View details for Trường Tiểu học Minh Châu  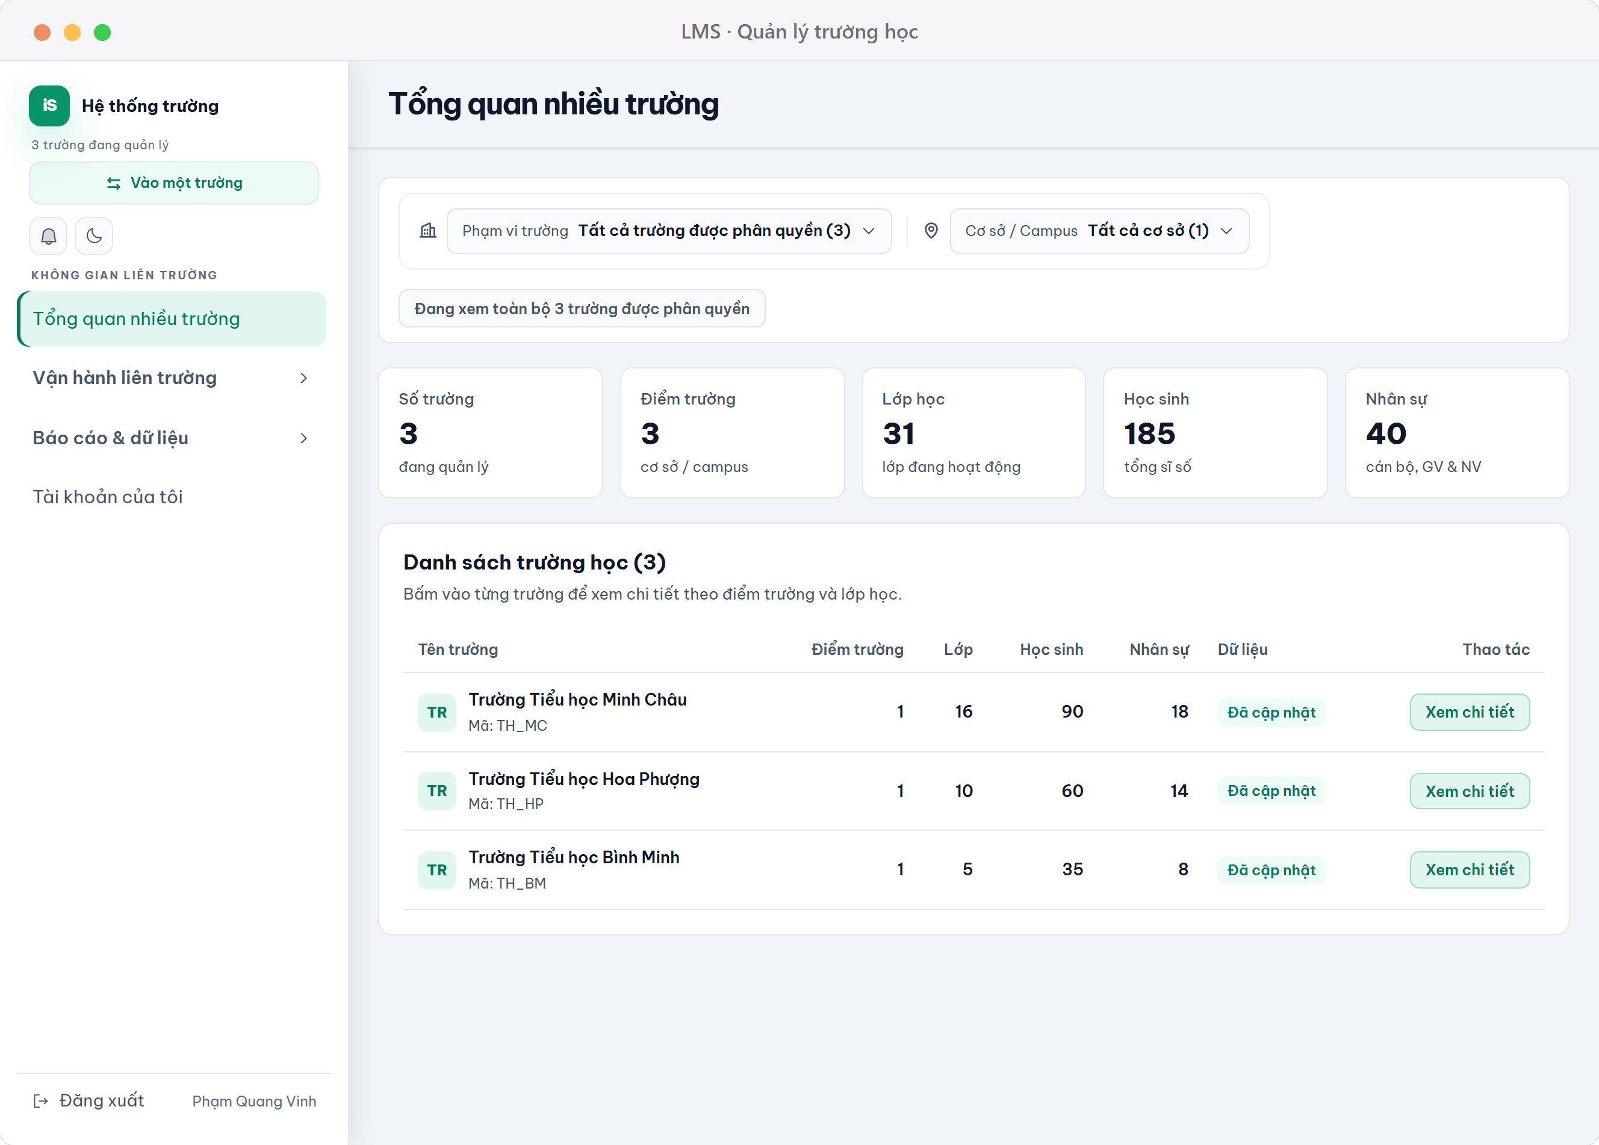tap(1470, 712)
